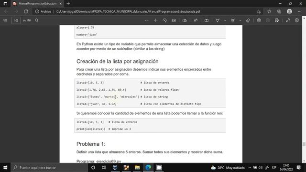Open Edge Settings and more menu

(x=300, y=11)
